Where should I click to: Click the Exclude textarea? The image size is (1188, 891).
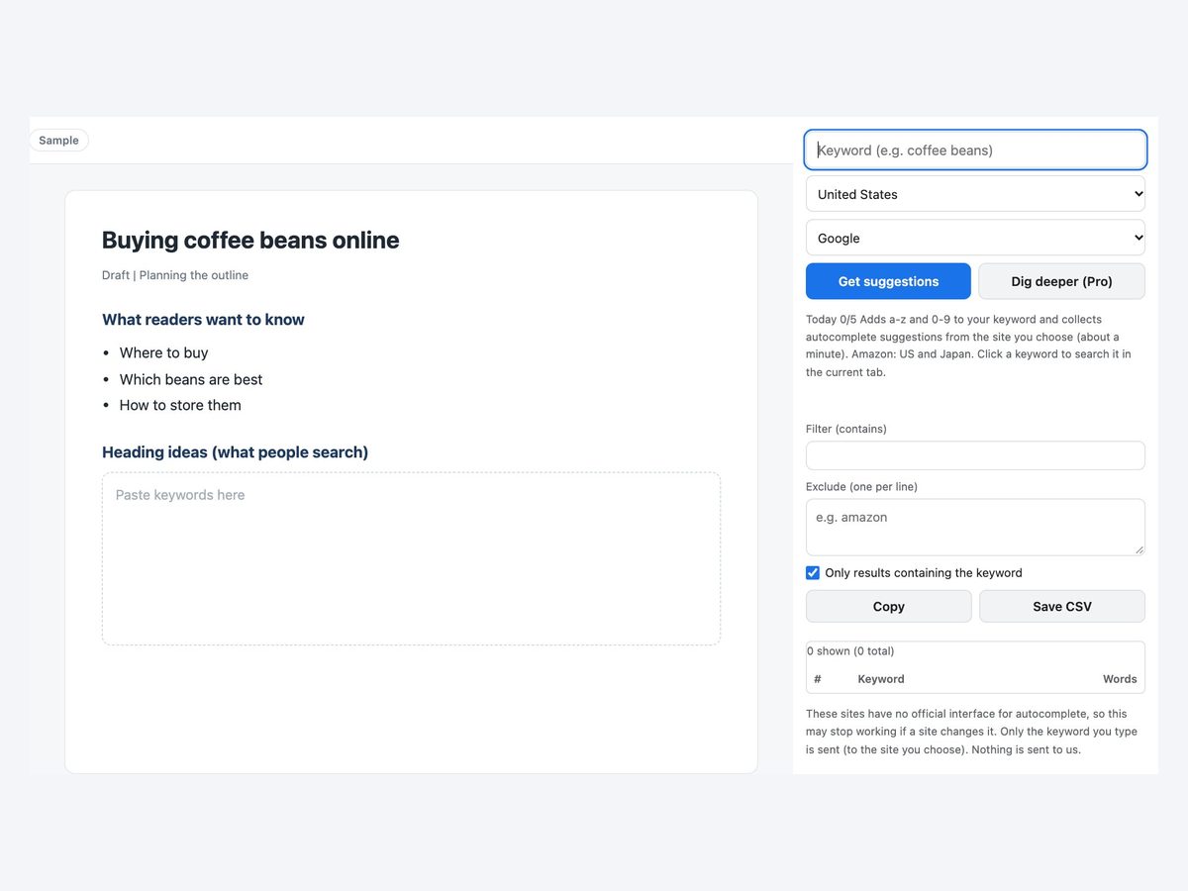(975, 527)
